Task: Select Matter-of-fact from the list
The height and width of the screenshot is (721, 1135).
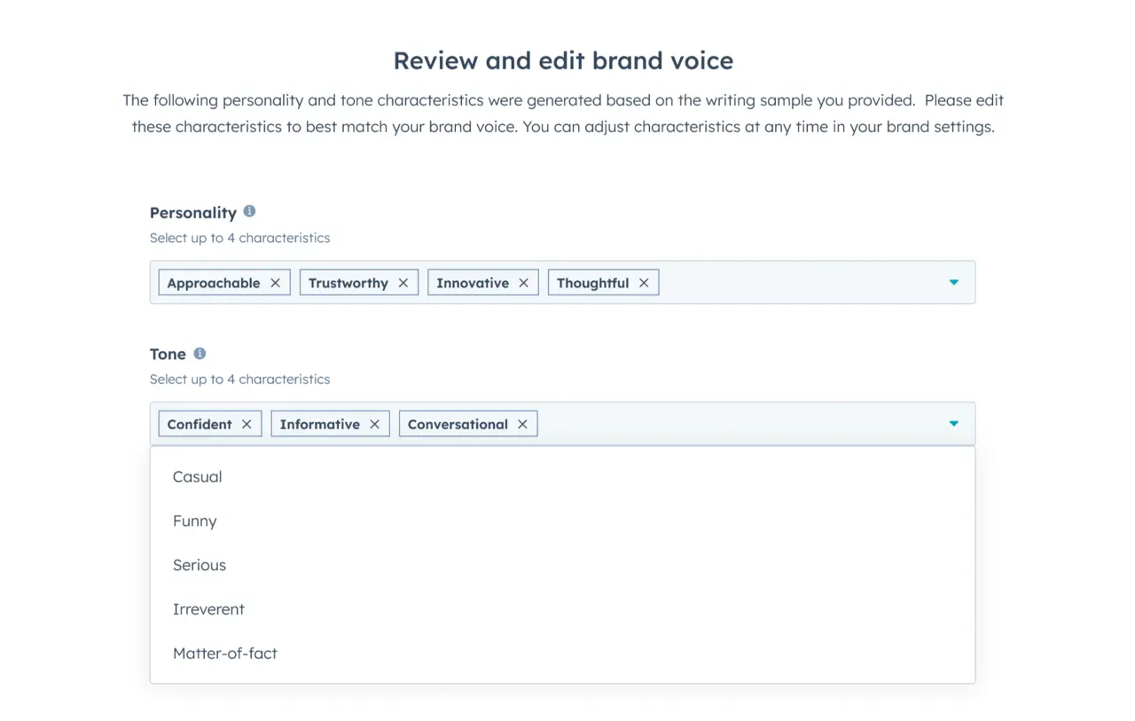Action: pos(224,653)
